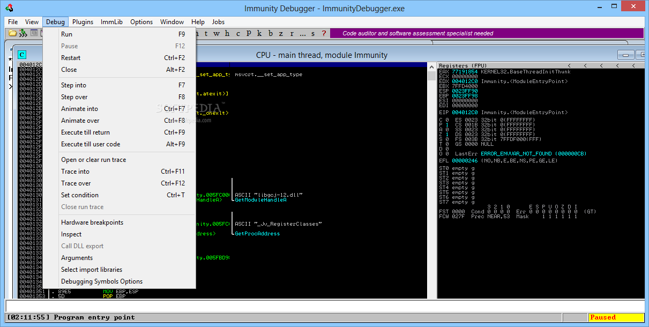
Task: Choose Run from the Debug menu
Action: [126, 34]
